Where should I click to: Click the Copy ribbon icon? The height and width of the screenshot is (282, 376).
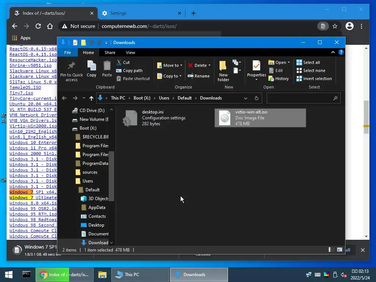click(91, 69)
